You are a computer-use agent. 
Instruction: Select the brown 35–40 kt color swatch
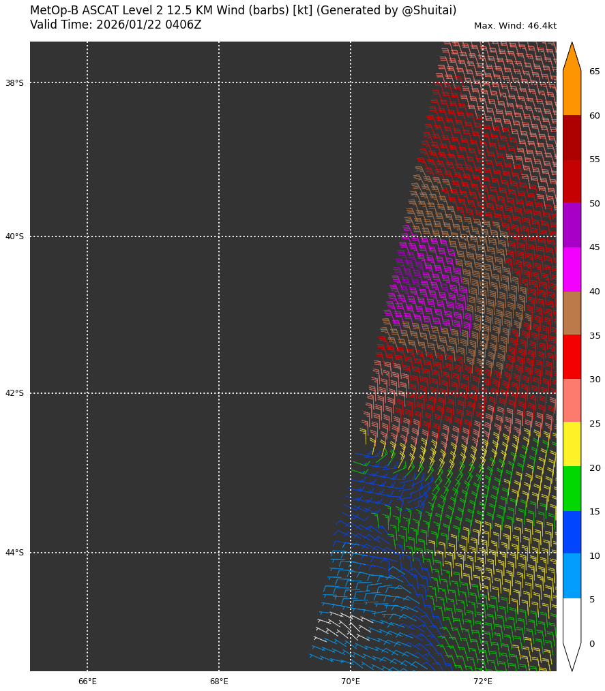572,313
